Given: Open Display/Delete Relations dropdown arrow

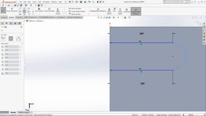Looking at the screenshot, I should 98,14.
